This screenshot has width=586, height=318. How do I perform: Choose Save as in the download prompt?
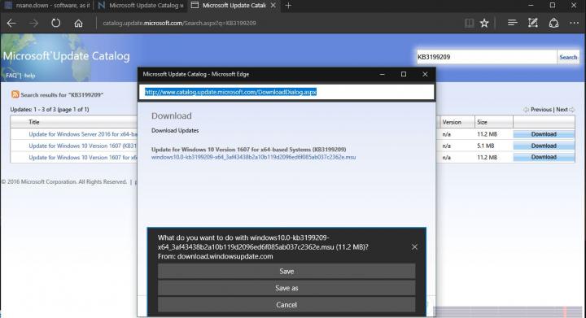click(286, 288)
